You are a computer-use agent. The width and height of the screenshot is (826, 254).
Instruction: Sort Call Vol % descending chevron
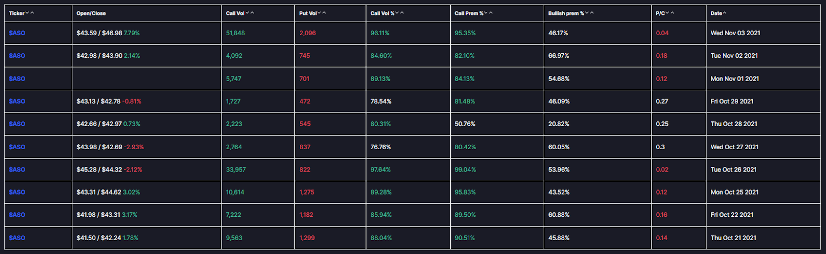click(x=397, y=13)
